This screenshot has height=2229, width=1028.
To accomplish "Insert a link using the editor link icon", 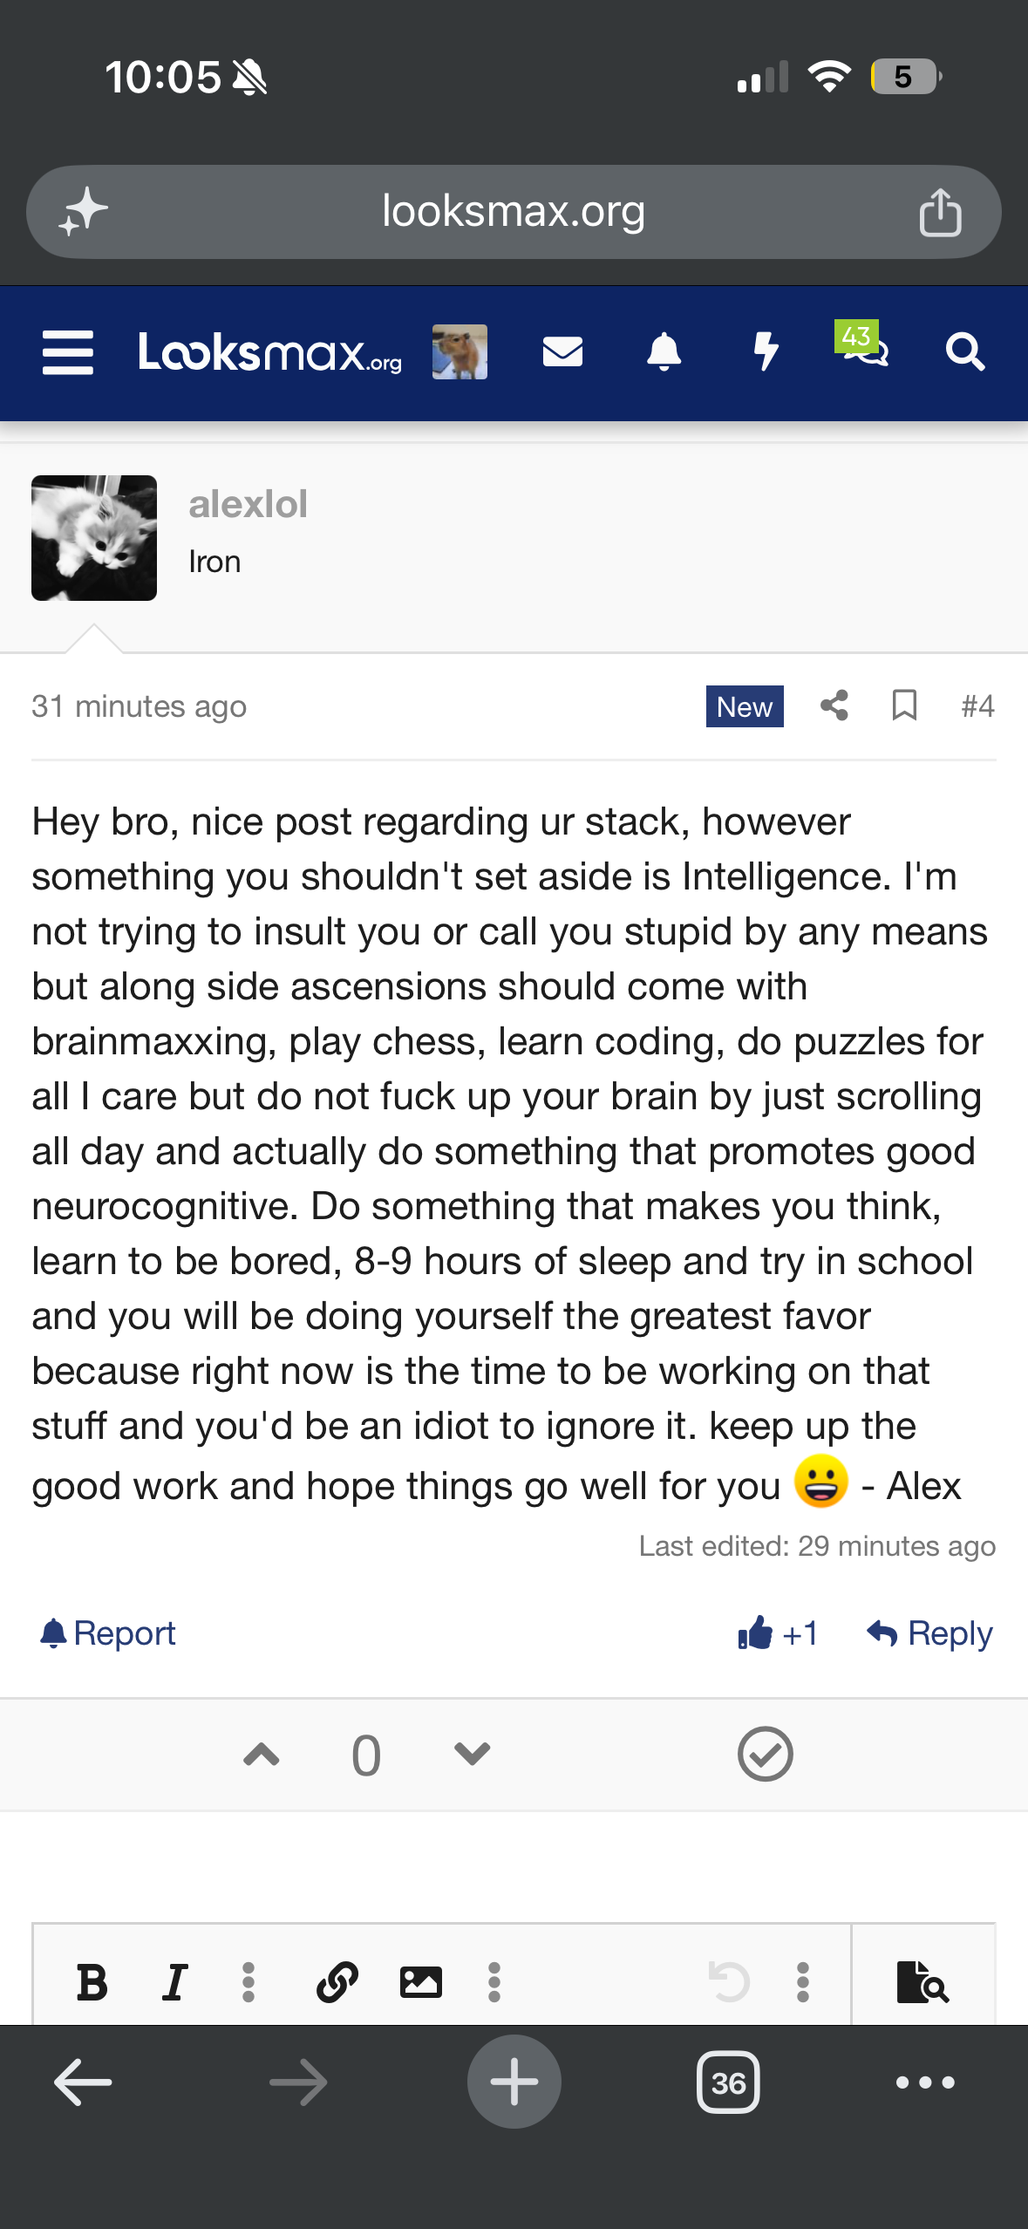I will 337,1982.
